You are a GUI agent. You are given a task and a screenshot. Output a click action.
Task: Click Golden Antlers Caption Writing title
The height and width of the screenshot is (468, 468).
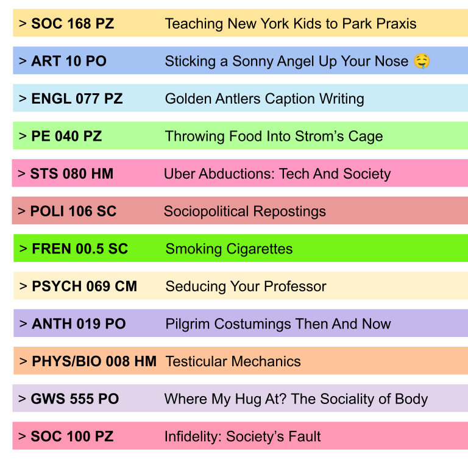(x=264, y=99)
